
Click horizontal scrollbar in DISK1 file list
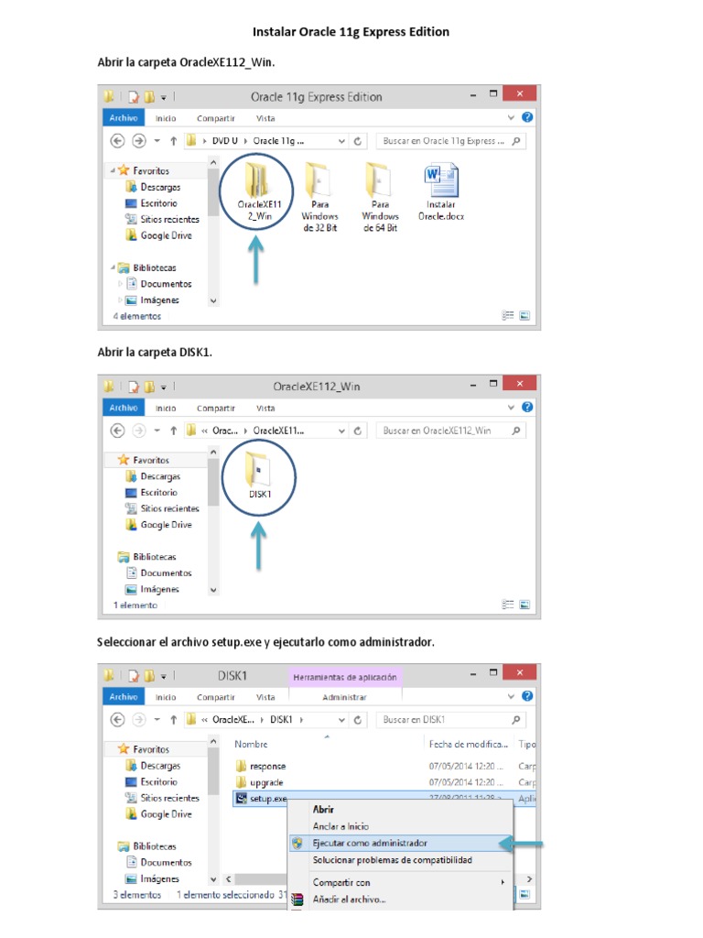point(261,879)
